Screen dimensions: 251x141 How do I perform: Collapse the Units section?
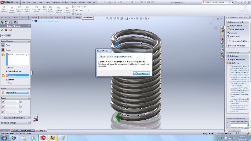click(29, 89)
